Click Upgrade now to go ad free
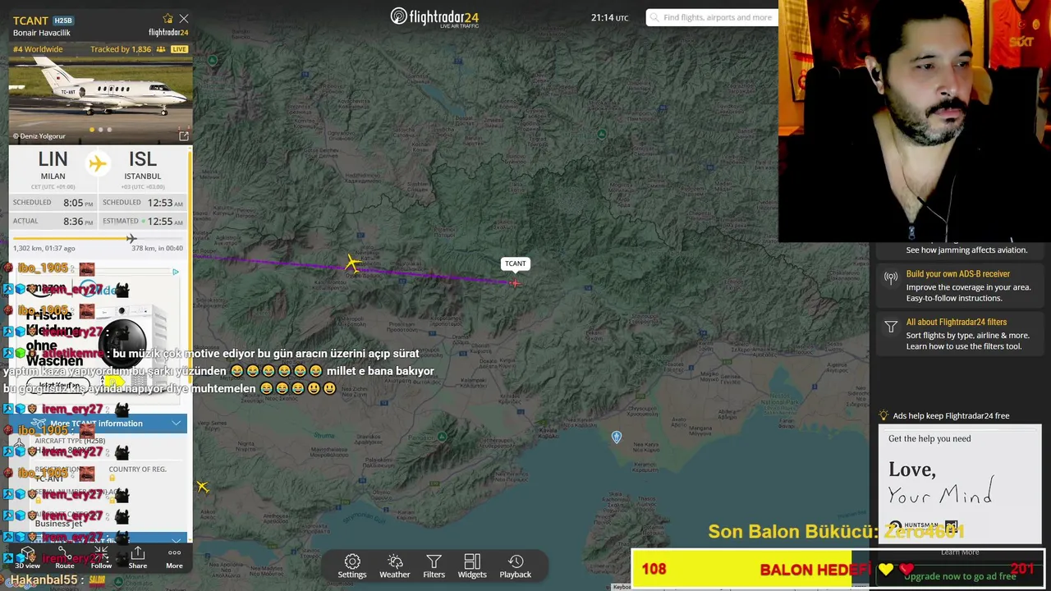Viewport: 1051px width, 591px height. 960,576
